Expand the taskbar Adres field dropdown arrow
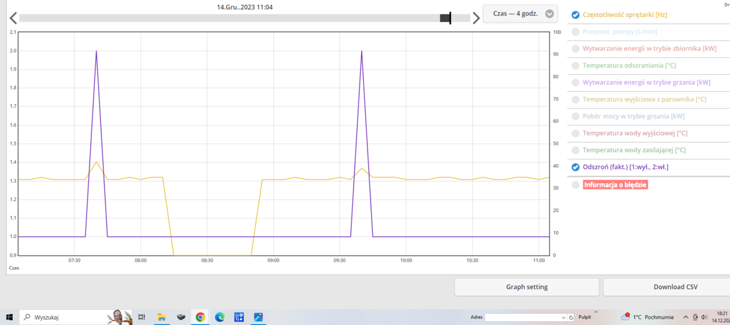The width and height of the screenshot is (730, 325). point(563,317)
